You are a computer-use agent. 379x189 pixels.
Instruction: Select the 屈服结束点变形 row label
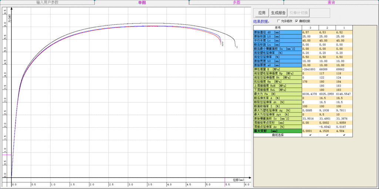tap(278, 123)
